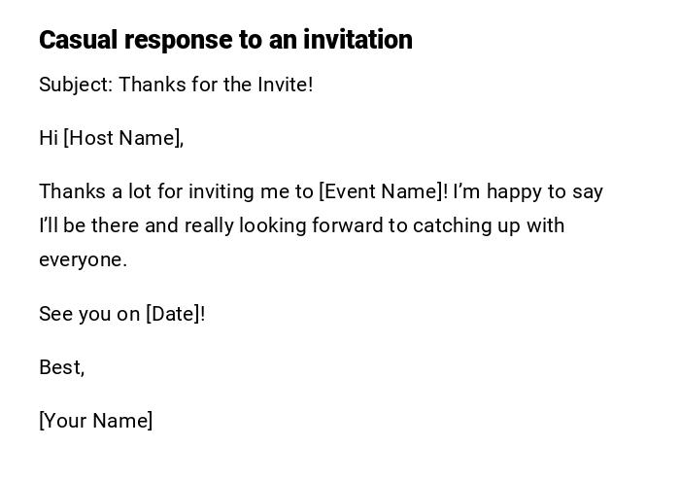The height and width of the screenshot is (481, 680).
Task: Select the [Your Name] signature placeholder
Action: coord(95,421)
